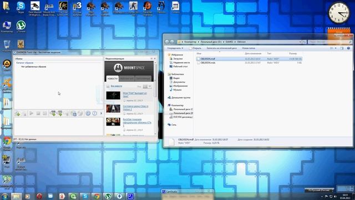Expand more DAEMON Tools toolbar items arrow
The image size is (355, 200).
(101, 113)
